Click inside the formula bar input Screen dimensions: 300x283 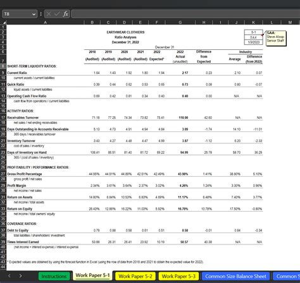tap(185, 14)
